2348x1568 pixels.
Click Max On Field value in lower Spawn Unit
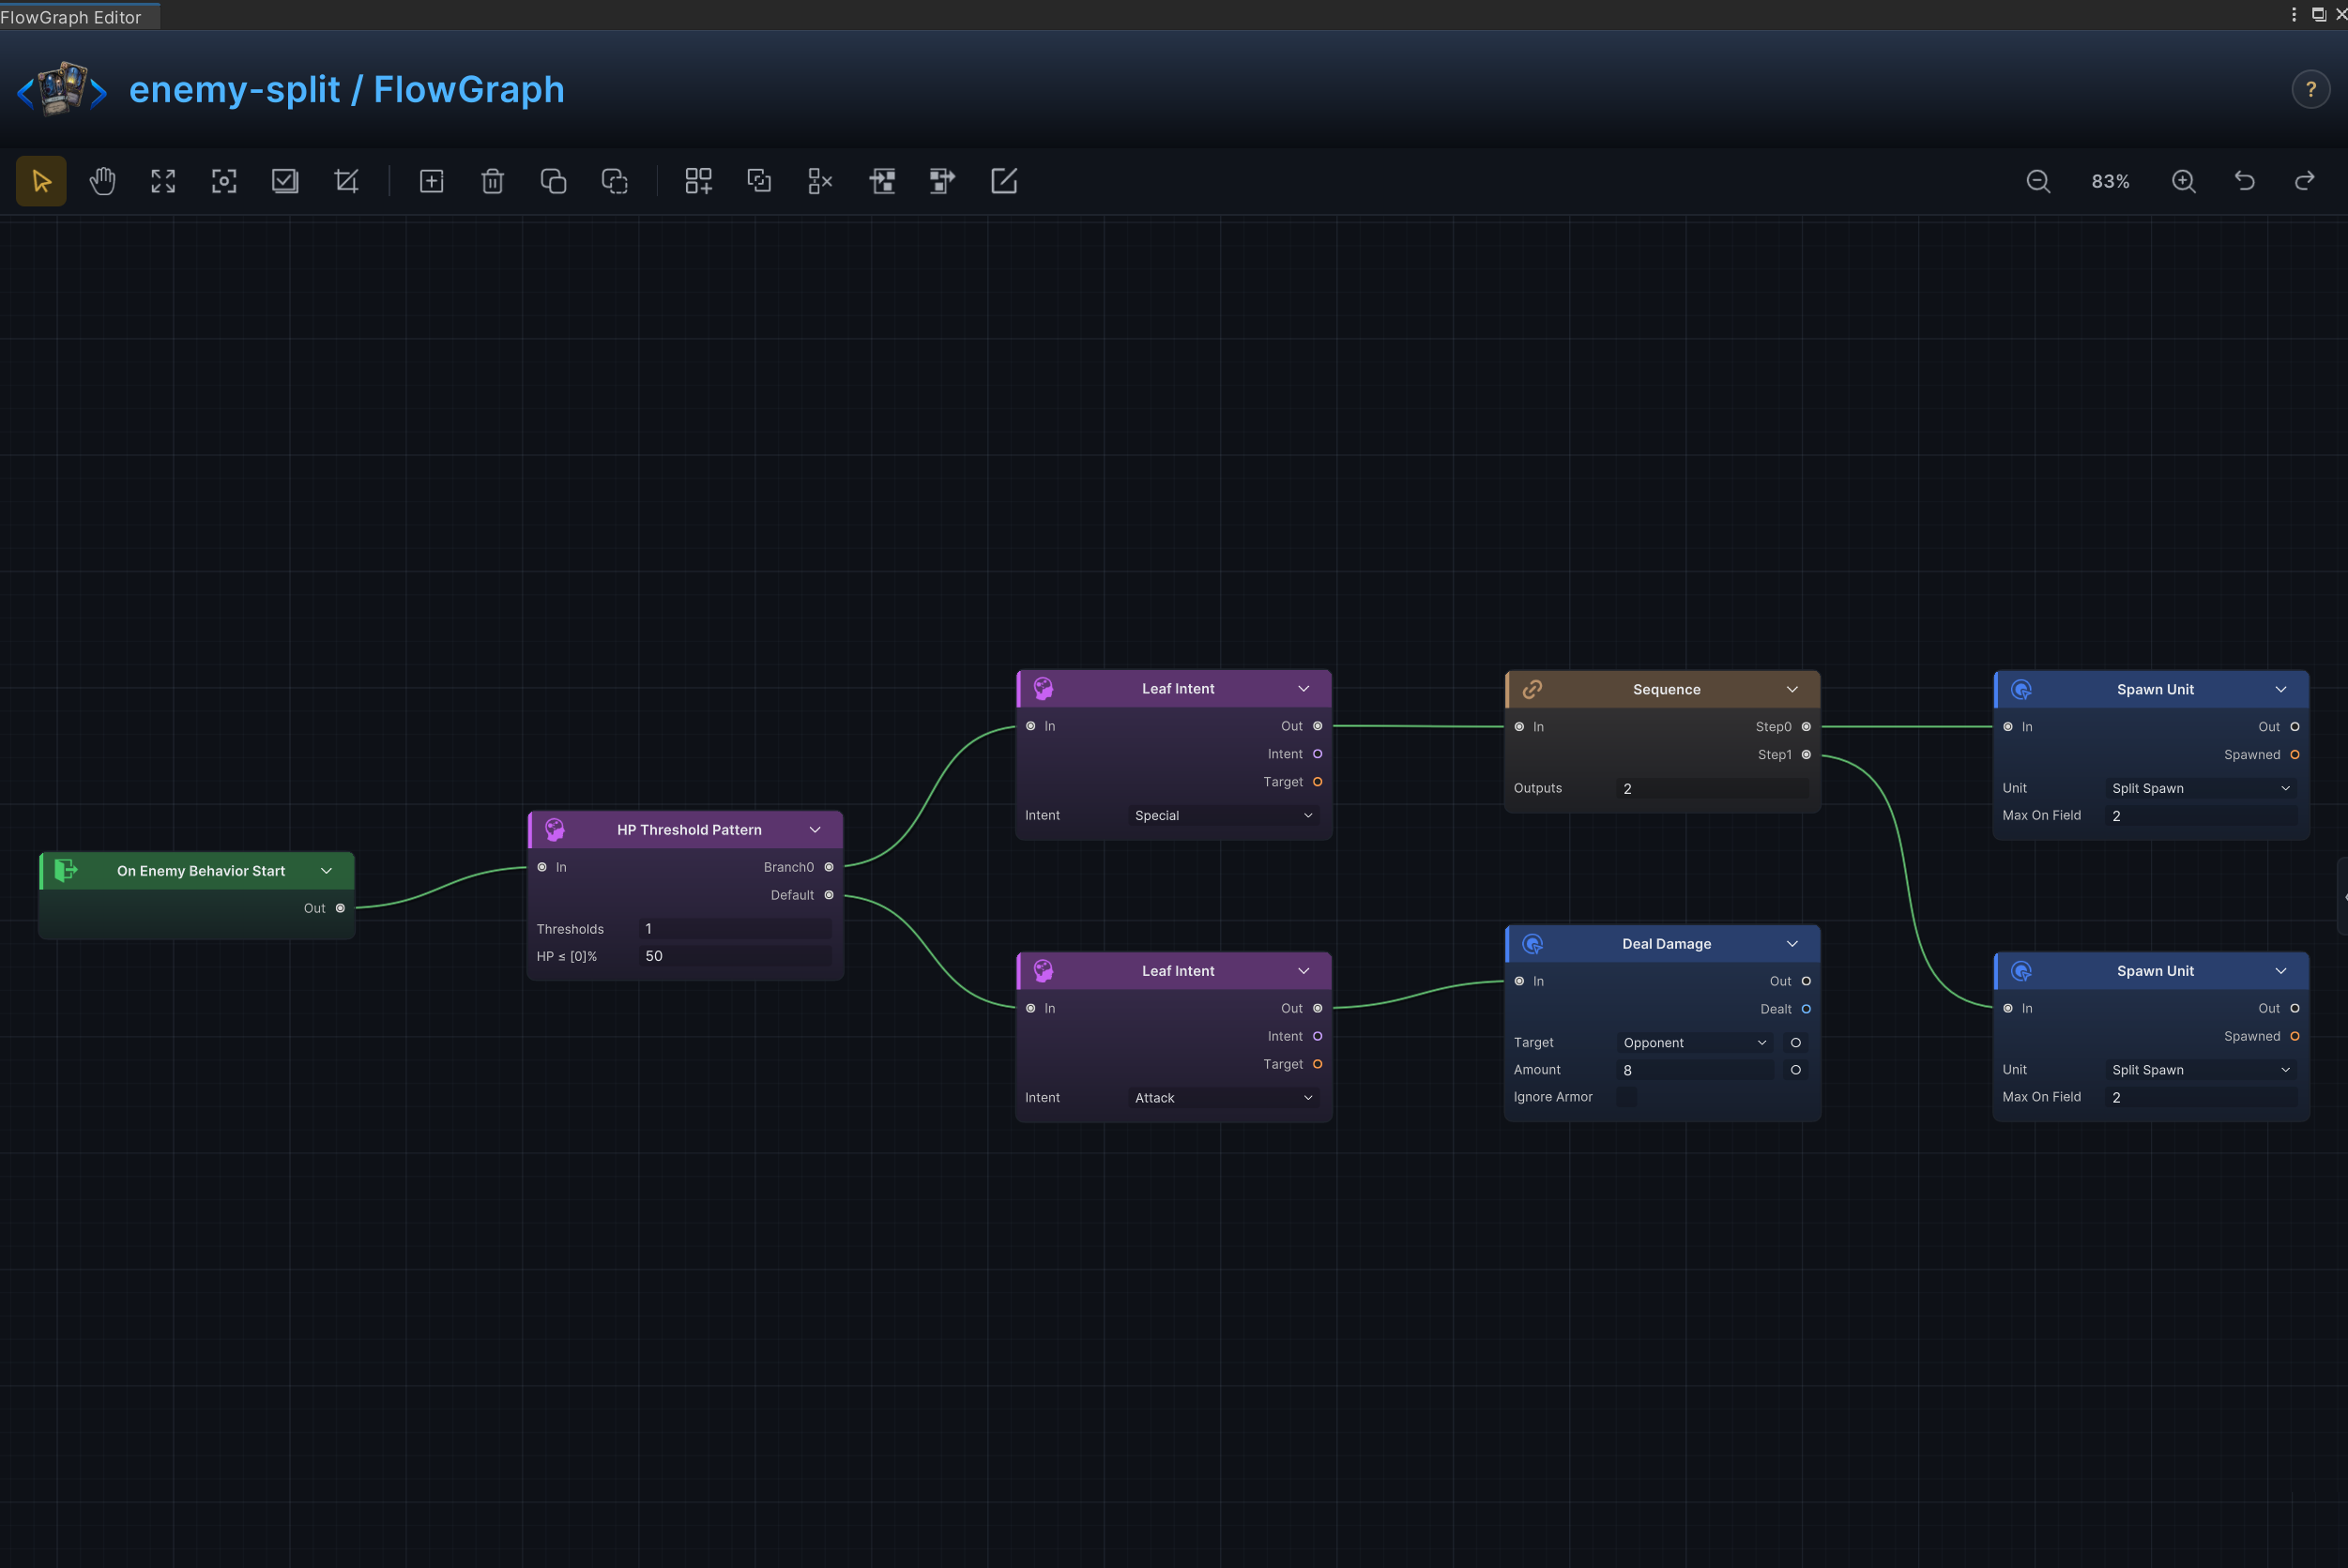tap(2201, 1097)
